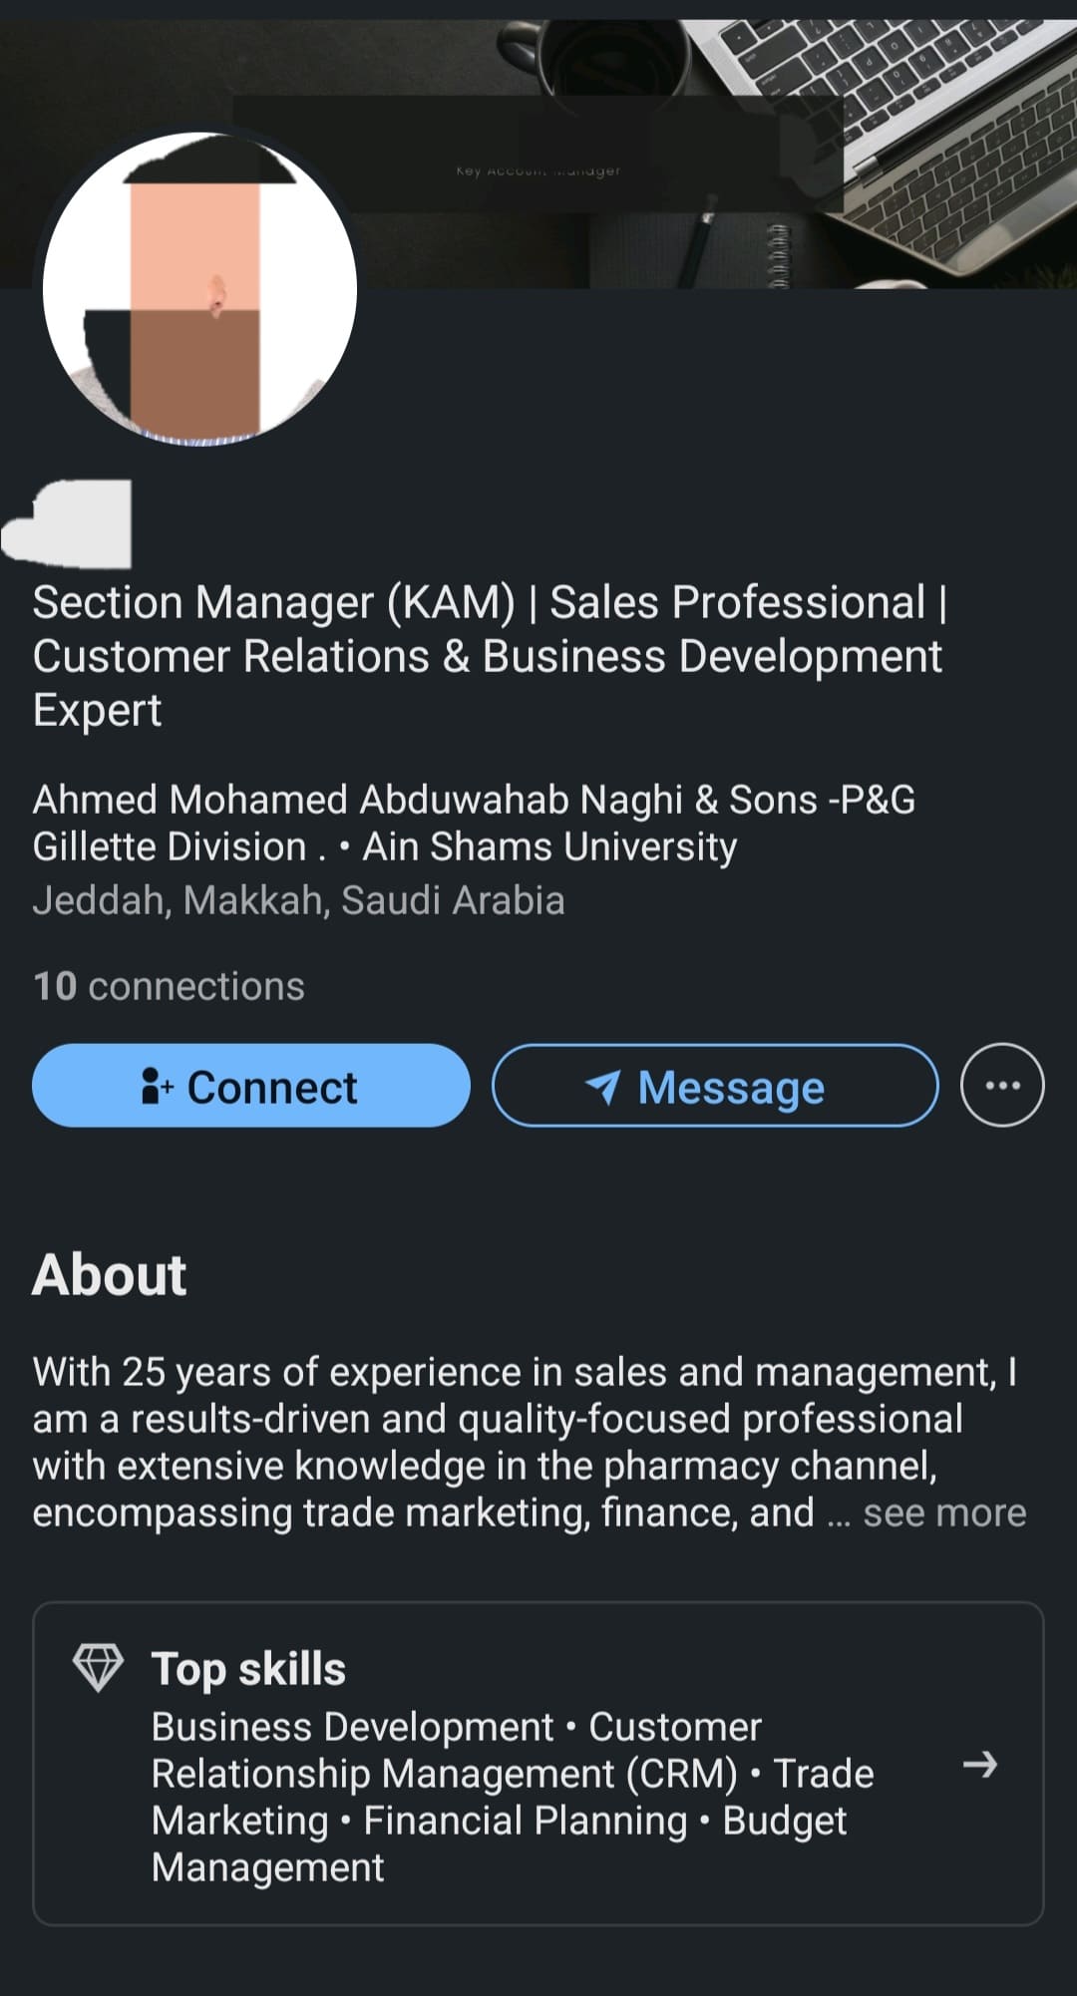Click the Jeddah, Makkah, Saudi Arabia location
This screenshot has width=1077, height=1996.
tap(298, 900)
